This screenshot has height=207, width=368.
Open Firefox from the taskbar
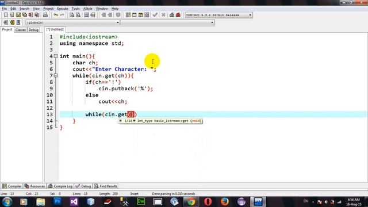pyautogui.click(x=225, y=202)
